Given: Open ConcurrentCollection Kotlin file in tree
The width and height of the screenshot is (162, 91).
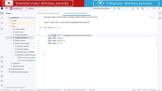Looking at the screenshot, I should [28, 61].
